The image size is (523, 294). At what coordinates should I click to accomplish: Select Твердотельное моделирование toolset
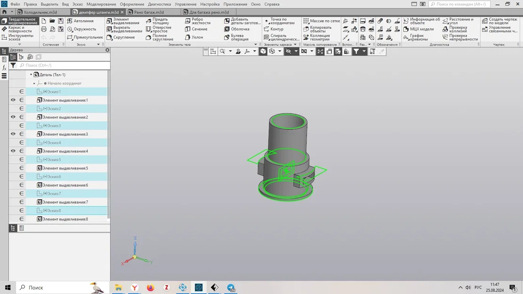click(x=20, y=21)
